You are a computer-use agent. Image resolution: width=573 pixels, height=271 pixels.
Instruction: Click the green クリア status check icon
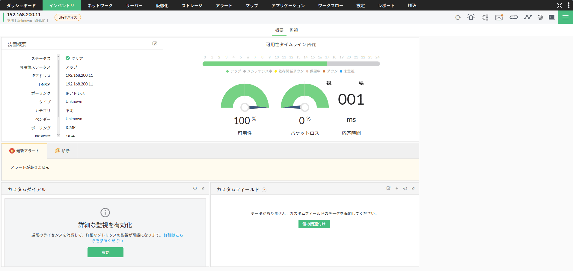68,58
